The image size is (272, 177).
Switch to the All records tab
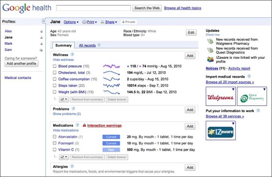coord(87,45)
